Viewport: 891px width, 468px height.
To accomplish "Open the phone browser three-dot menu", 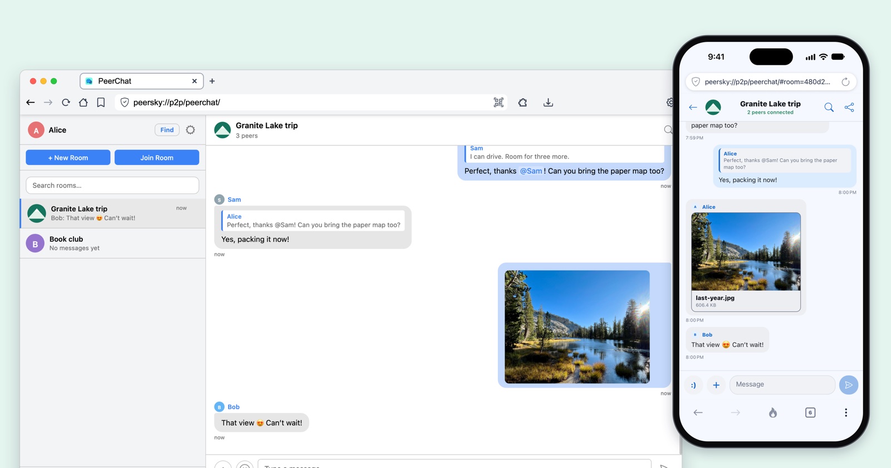I will 846,413.
